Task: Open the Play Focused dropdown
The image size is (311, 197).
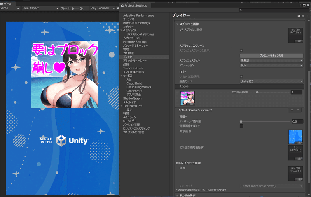Action: point(102,8)
